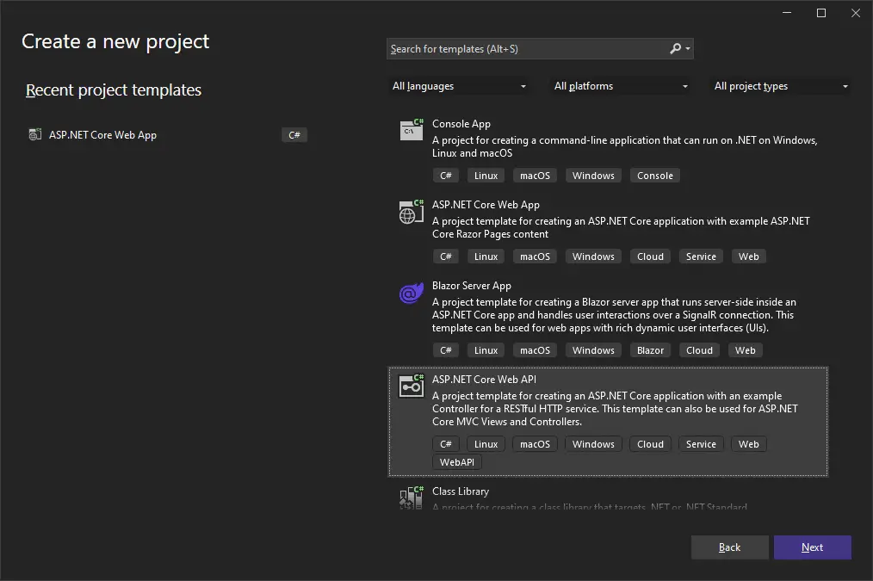Click the ASP.NET Core Web App globe icon in template list

(412, 212)
